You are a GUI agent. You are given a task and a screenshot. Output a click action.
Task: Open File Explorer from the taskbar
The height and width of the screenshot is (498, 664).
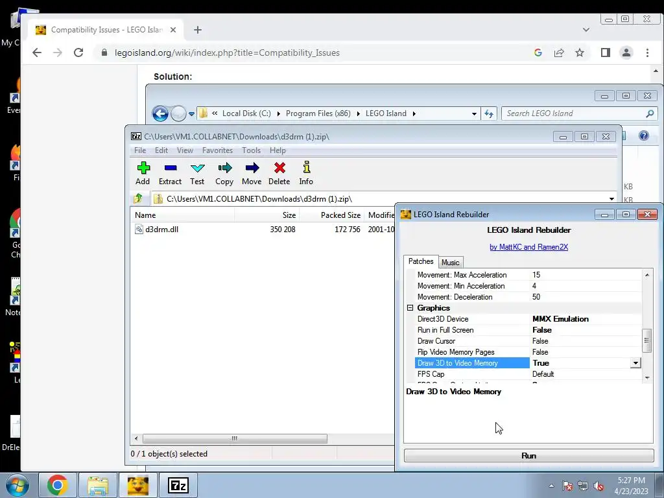[x=98, y=485]
